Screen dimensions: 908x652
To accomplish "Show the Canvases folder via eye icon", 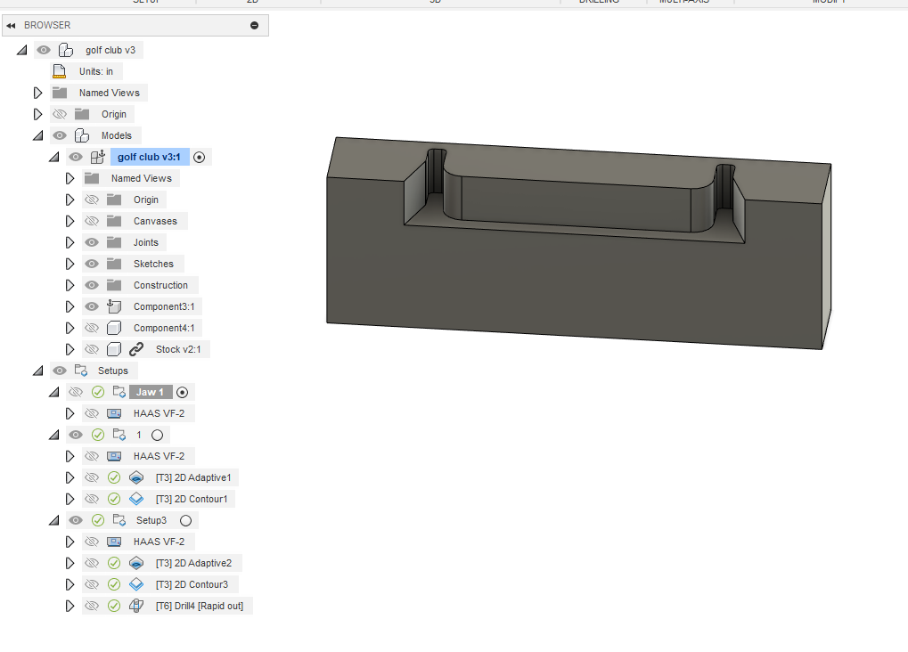I will (x=92, y=221).
